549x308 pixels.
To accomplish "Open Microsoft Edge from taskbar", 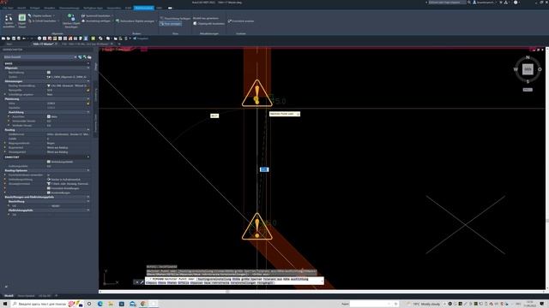I will coord(100,304).
